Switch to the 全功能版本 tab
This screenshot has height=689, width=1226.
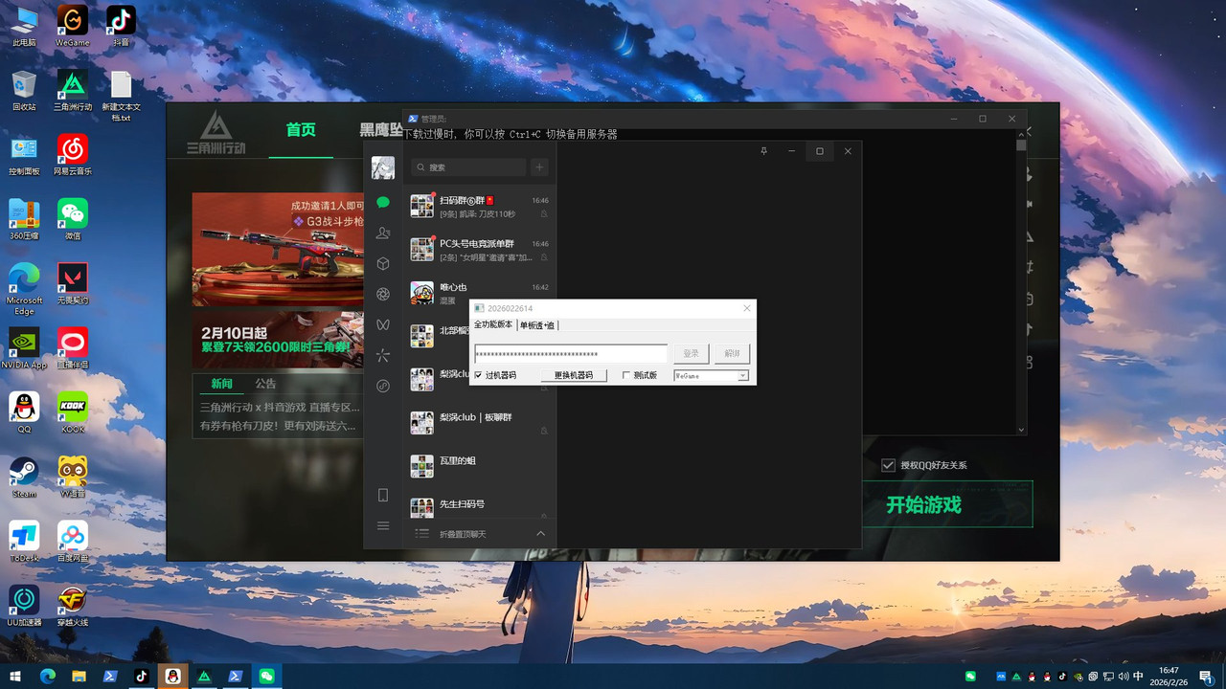[493, 325]
